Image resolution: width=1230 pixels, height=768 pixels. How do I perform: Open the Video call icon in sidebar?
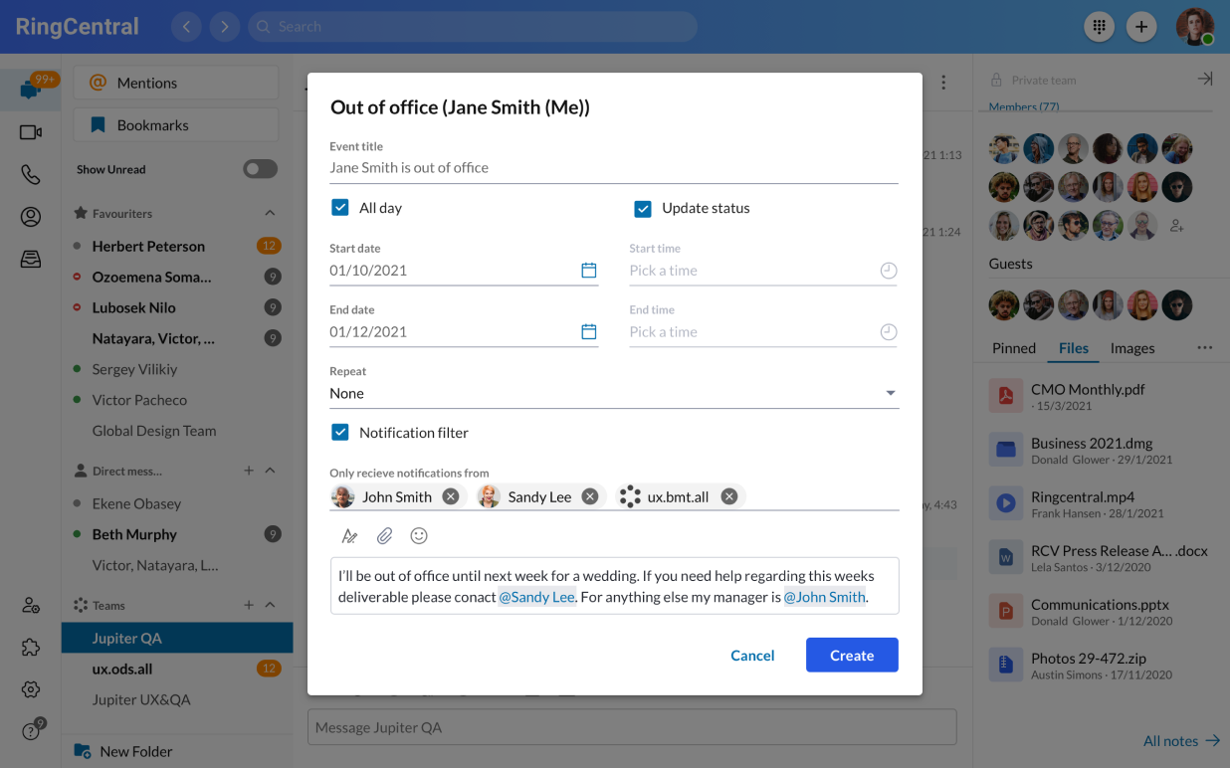30,131
